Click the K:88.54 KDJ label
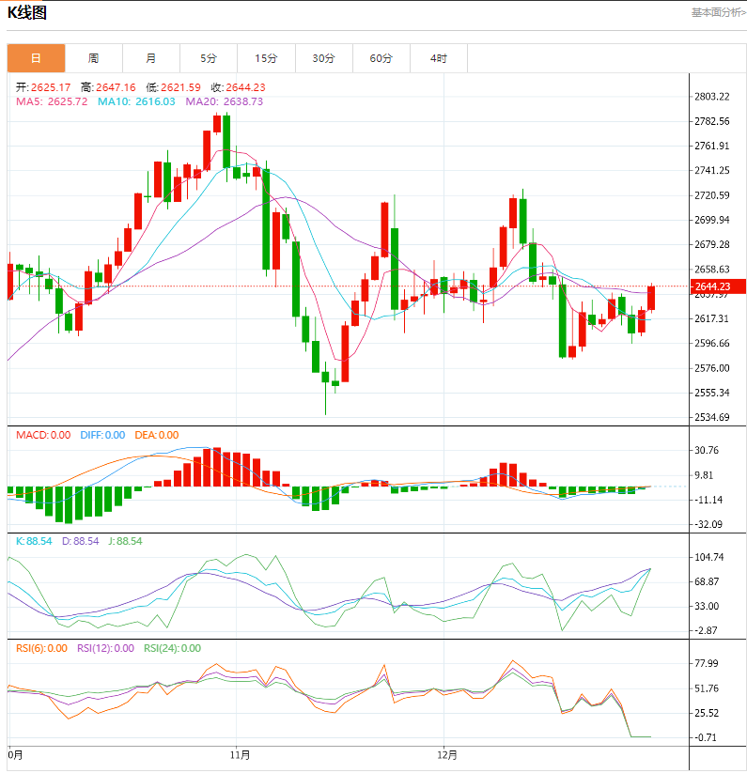Screen dimensions: 747x773 pos(34,541)
